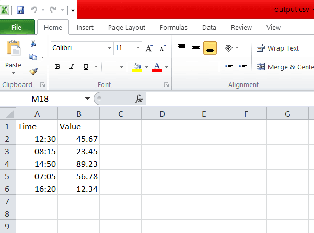Open the File tab
The height and width of the screenshot is (233, 314).
click(17, 27)
